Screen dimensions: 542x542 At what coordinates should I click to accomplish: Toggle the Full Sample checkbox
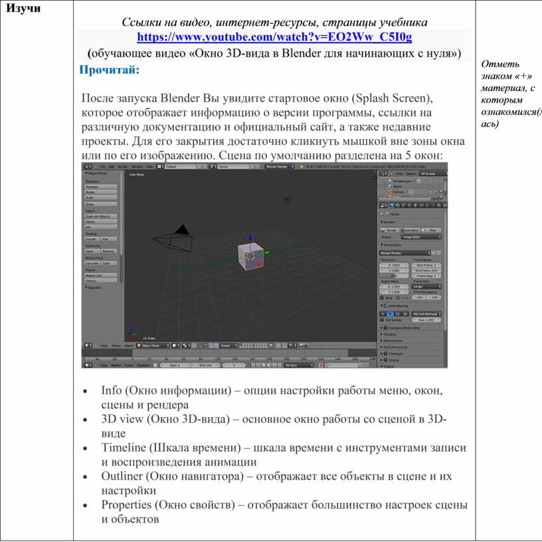pos(382,320)
